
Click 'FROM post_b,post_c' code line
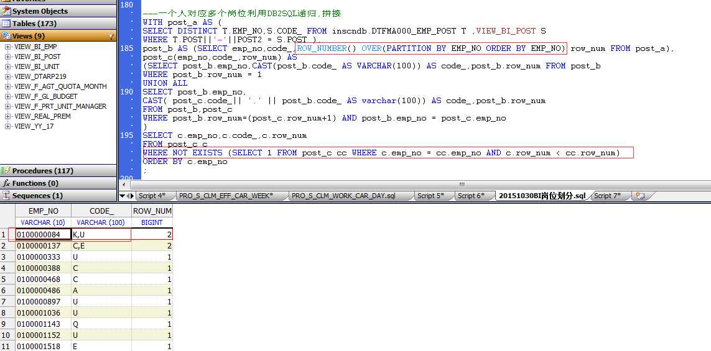tap(187, 109)
